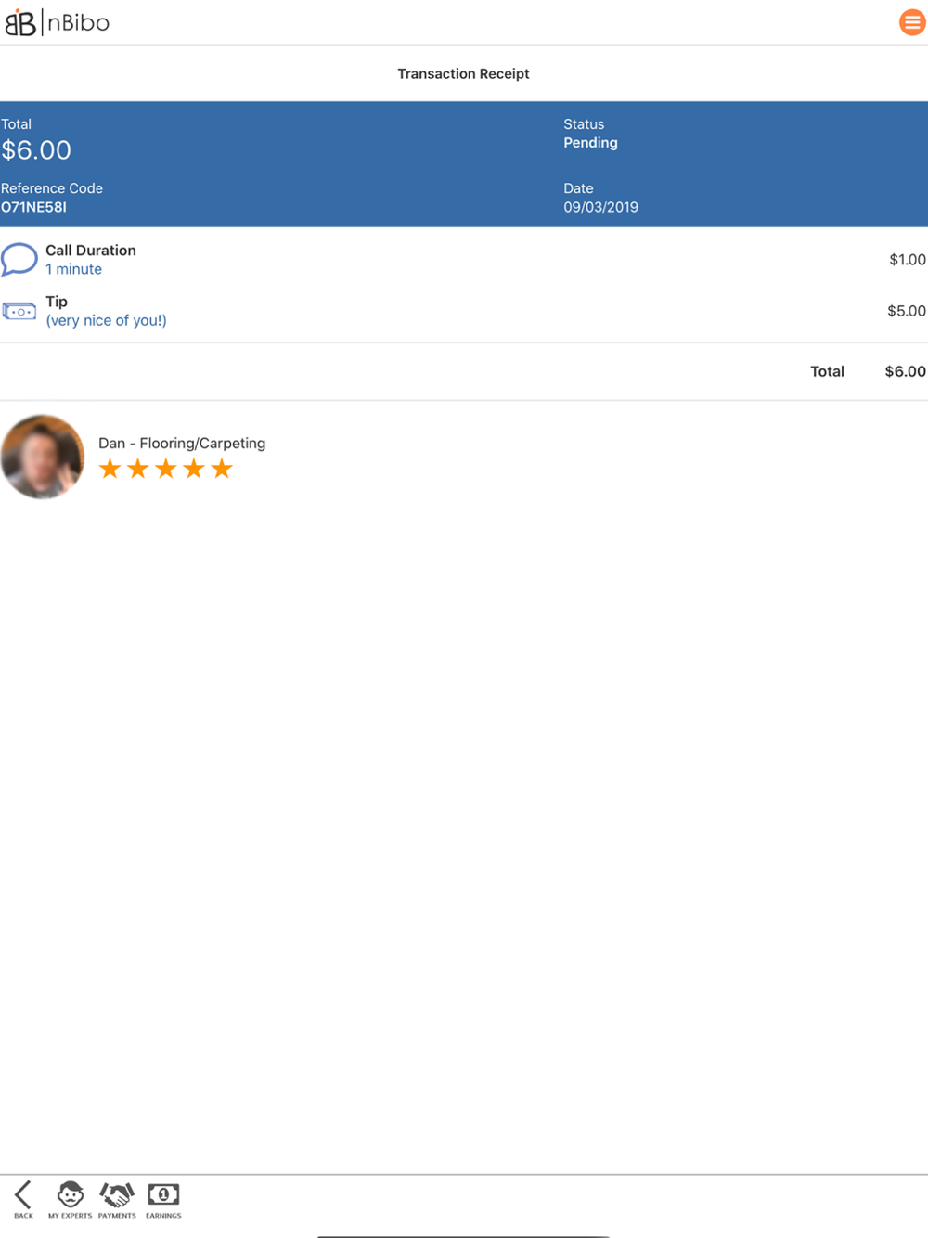Click the reference code O71NE58I
Viewport: 928px width, 1238px height.
click(x=34, y=207)
